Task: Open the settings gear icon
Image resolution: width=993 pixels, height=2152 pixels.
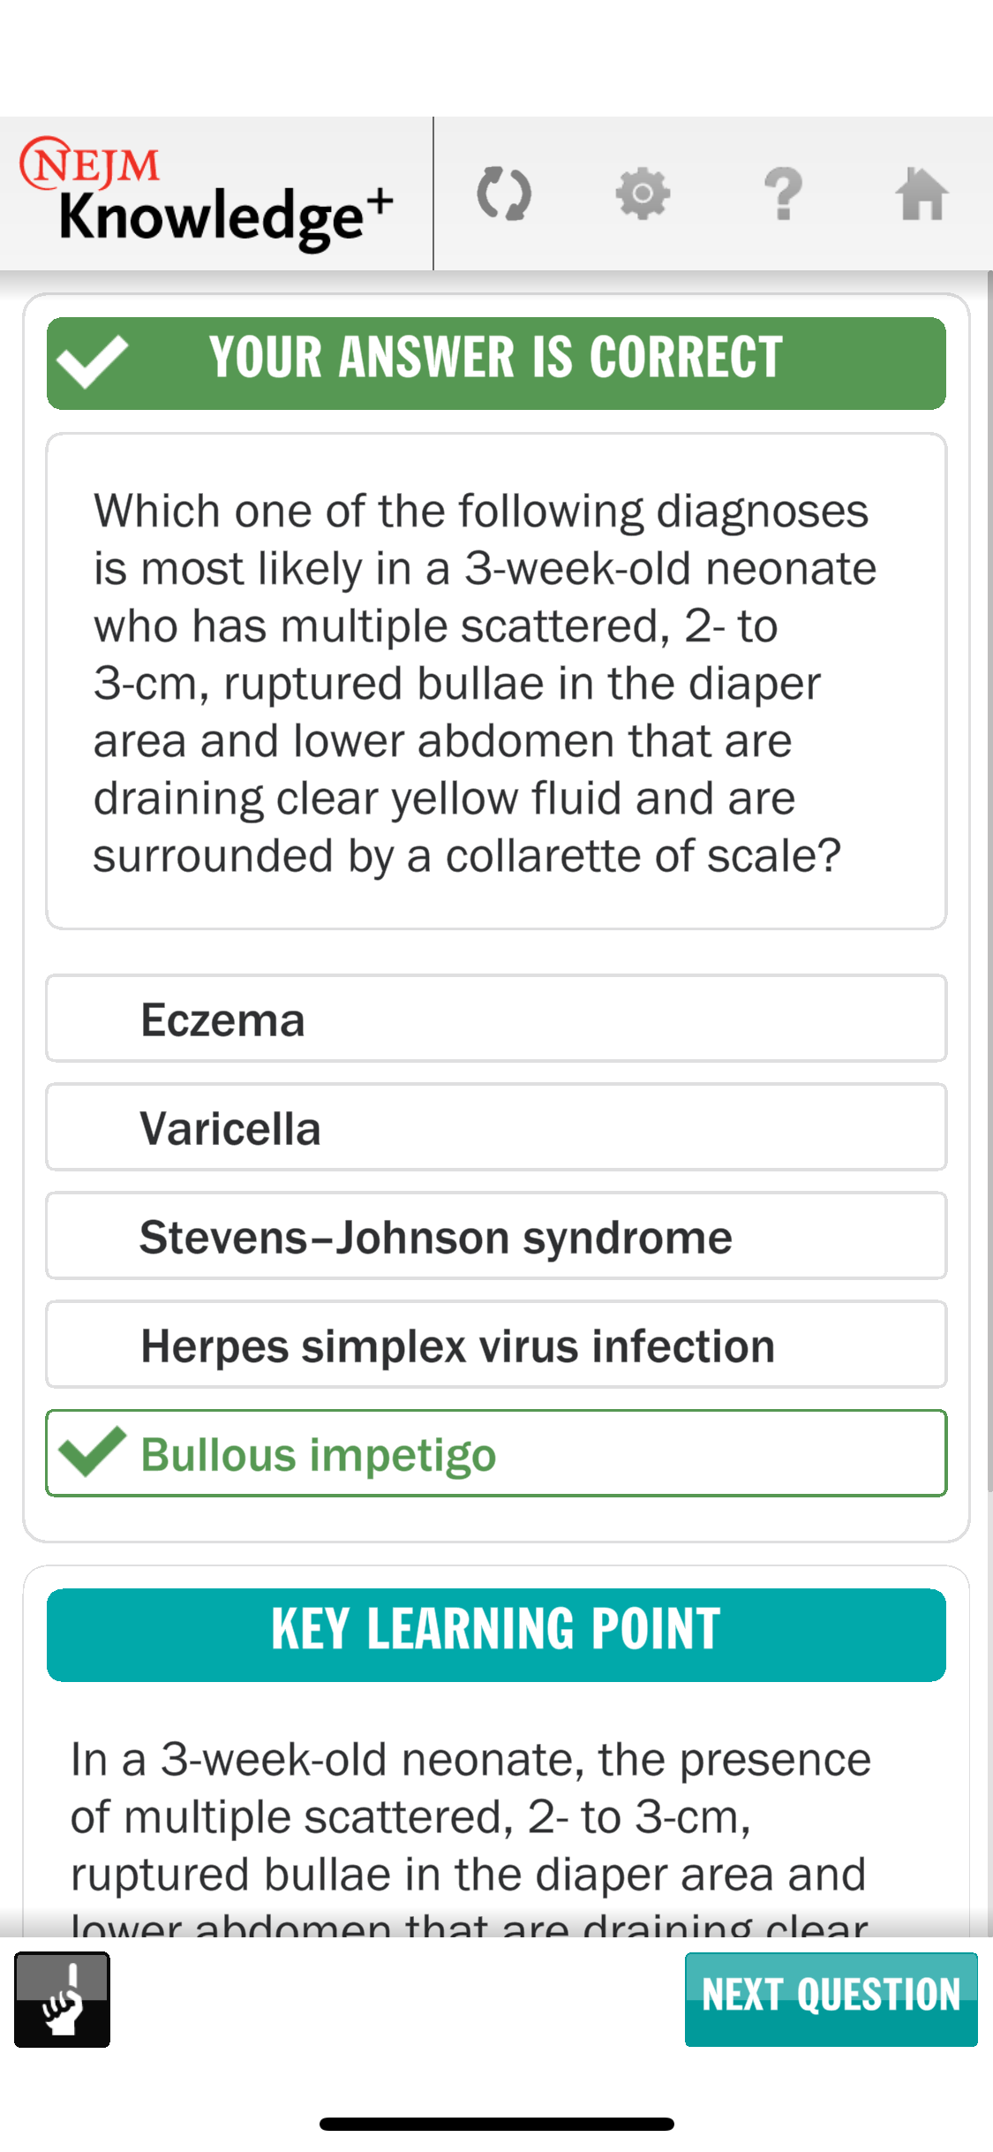Action: coord(643,194)
